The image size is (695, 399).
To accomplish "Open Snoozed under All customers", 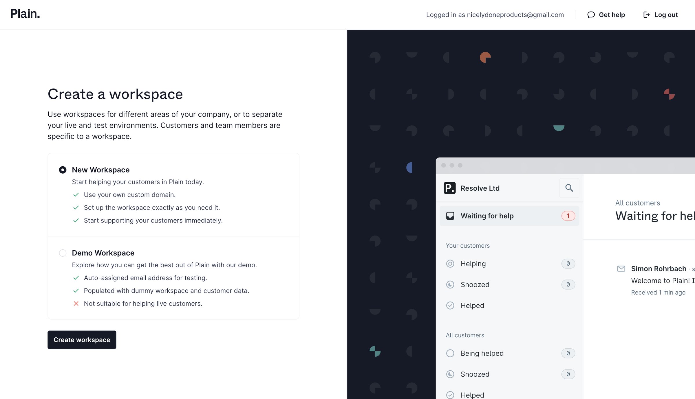I will 509,374.
